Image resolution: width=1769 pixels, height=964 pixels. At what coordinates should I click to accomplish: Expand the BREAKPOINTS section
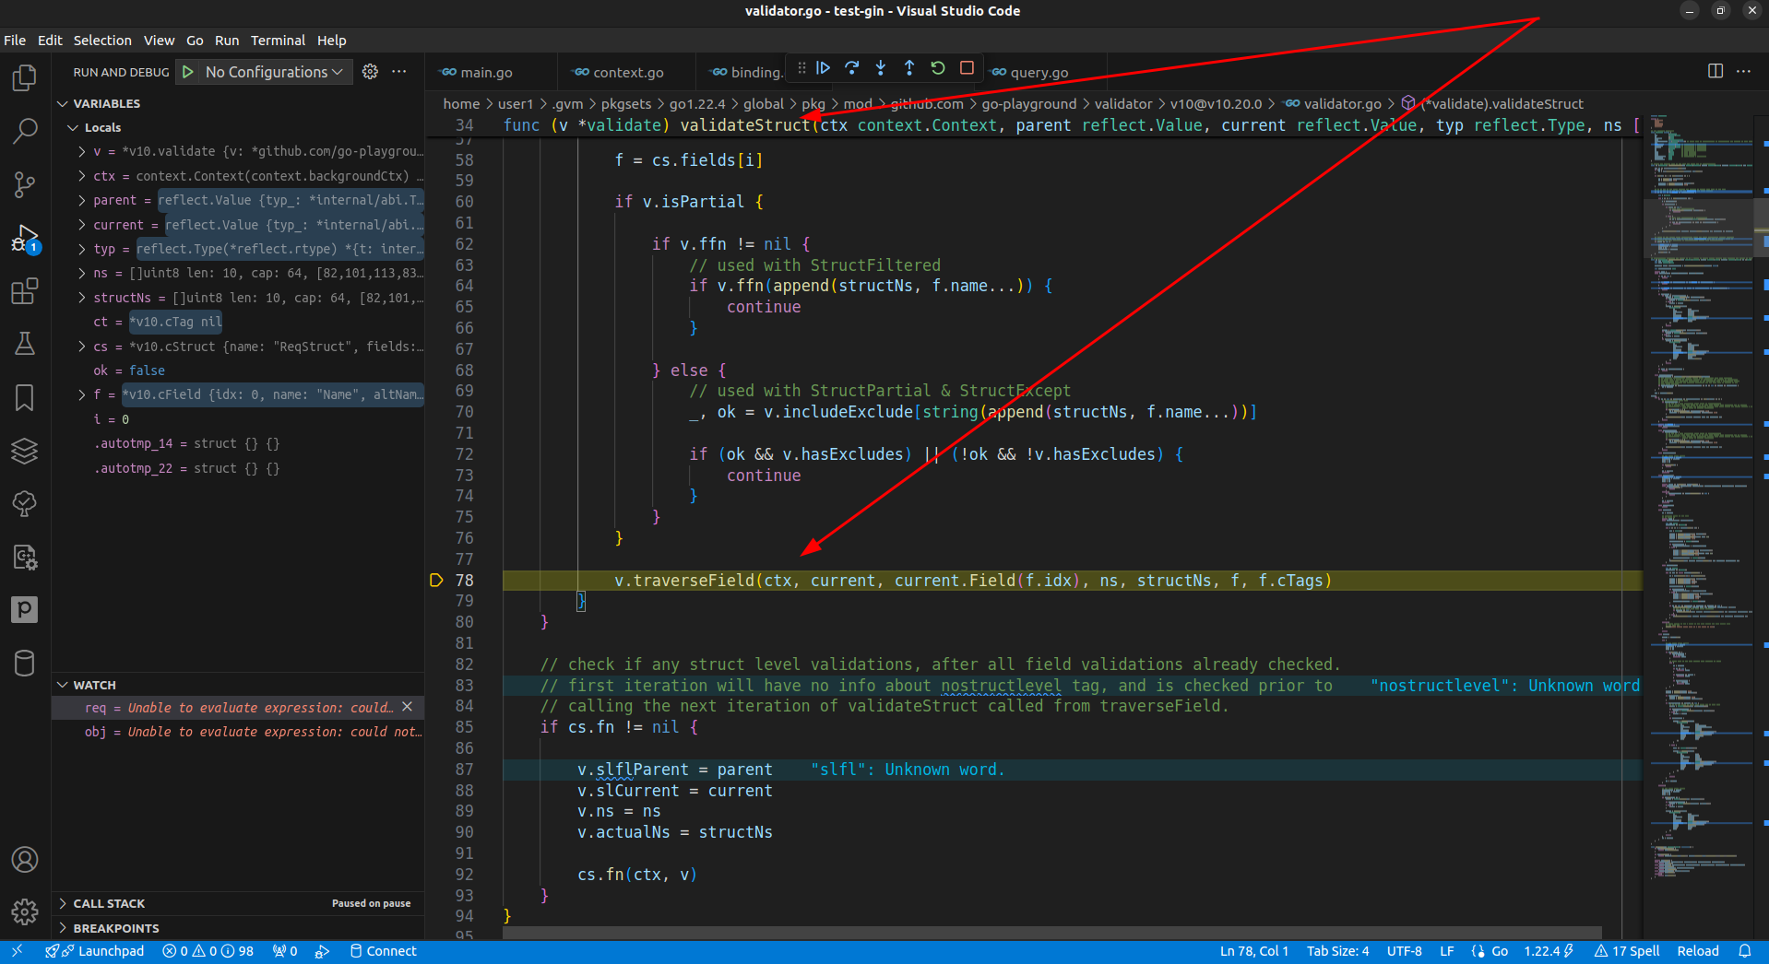[x=63, y=928]
